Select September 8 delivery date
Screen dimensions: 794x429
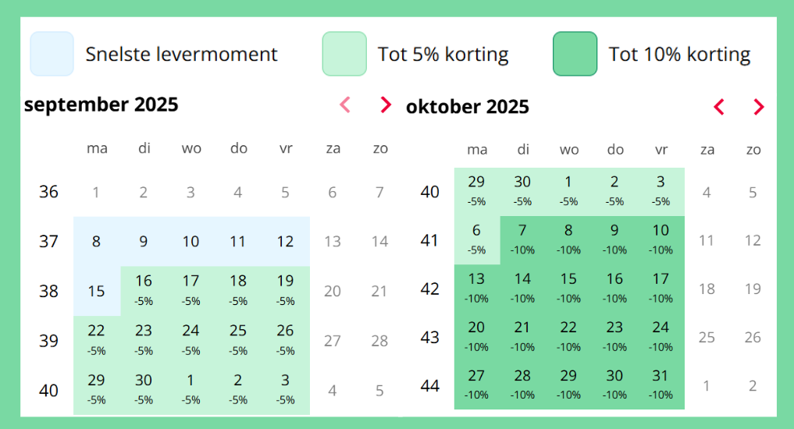[x=97, y=242]
